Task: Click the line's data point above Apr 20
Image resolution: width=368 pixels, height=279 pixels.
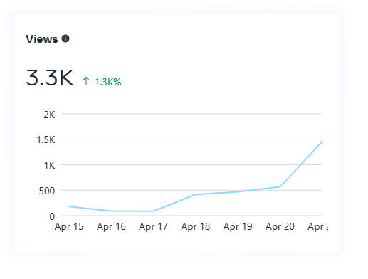Action: coord(280,186)
